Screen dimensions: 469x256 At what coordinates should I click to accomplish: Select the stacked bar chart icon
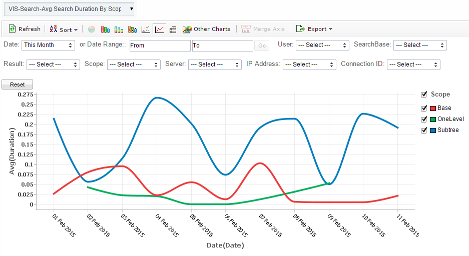[x=119, y=29]
